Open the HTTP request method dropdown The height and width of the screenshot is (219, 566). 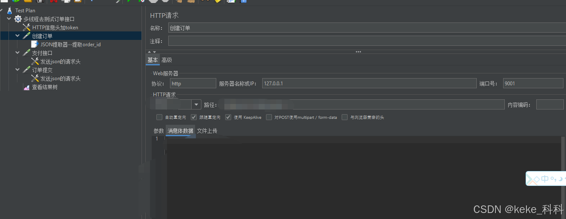(x=196, y=104)
